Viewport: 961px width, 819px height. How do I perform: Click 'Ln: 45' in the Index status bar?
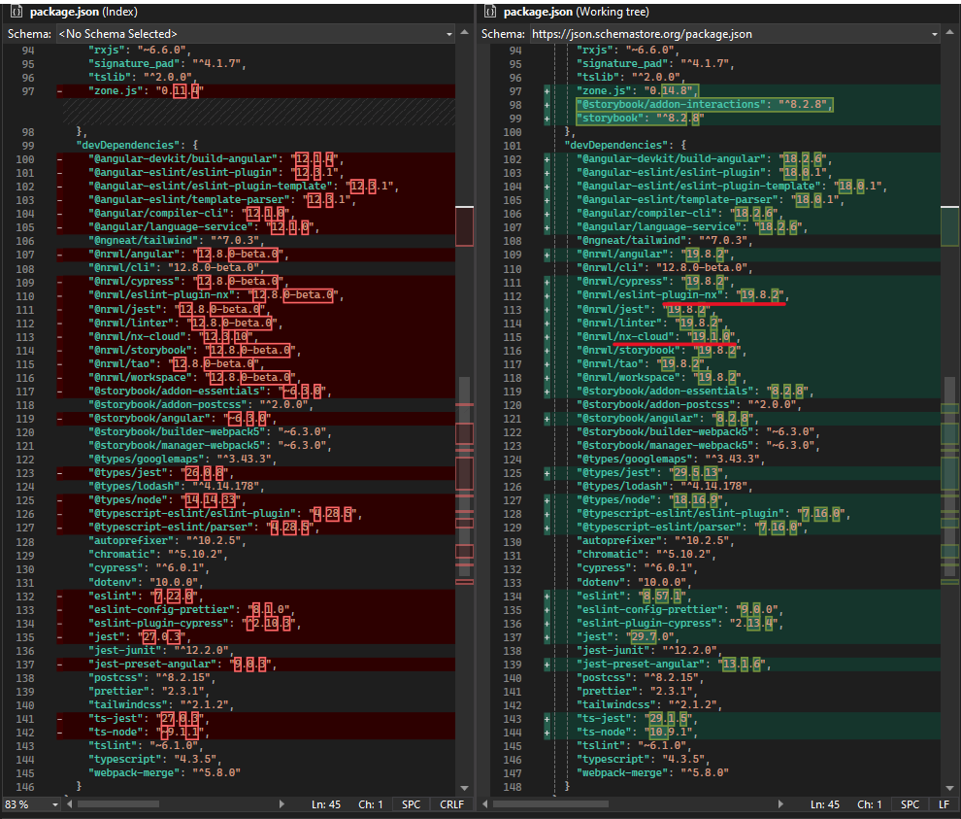point(325,804)
